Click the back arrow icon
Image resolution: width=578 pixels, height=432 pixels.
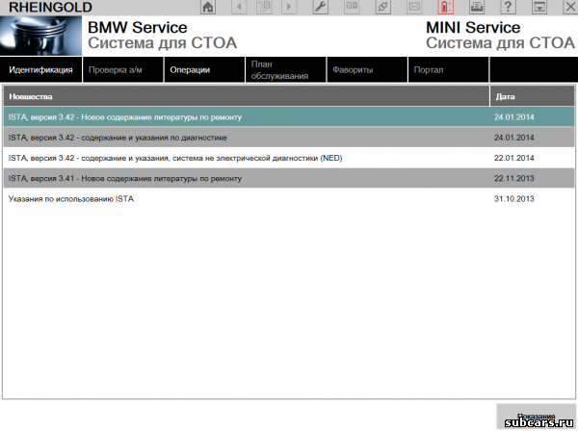(239, 7)
